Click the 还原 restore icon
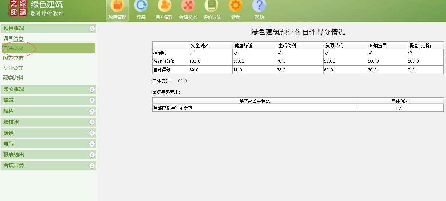 [x=141, y=7]
